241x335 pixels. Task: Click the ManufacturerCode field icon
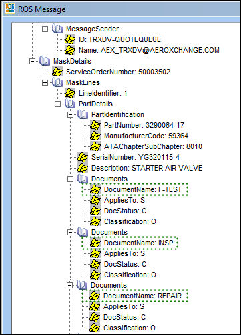[95, 136]
